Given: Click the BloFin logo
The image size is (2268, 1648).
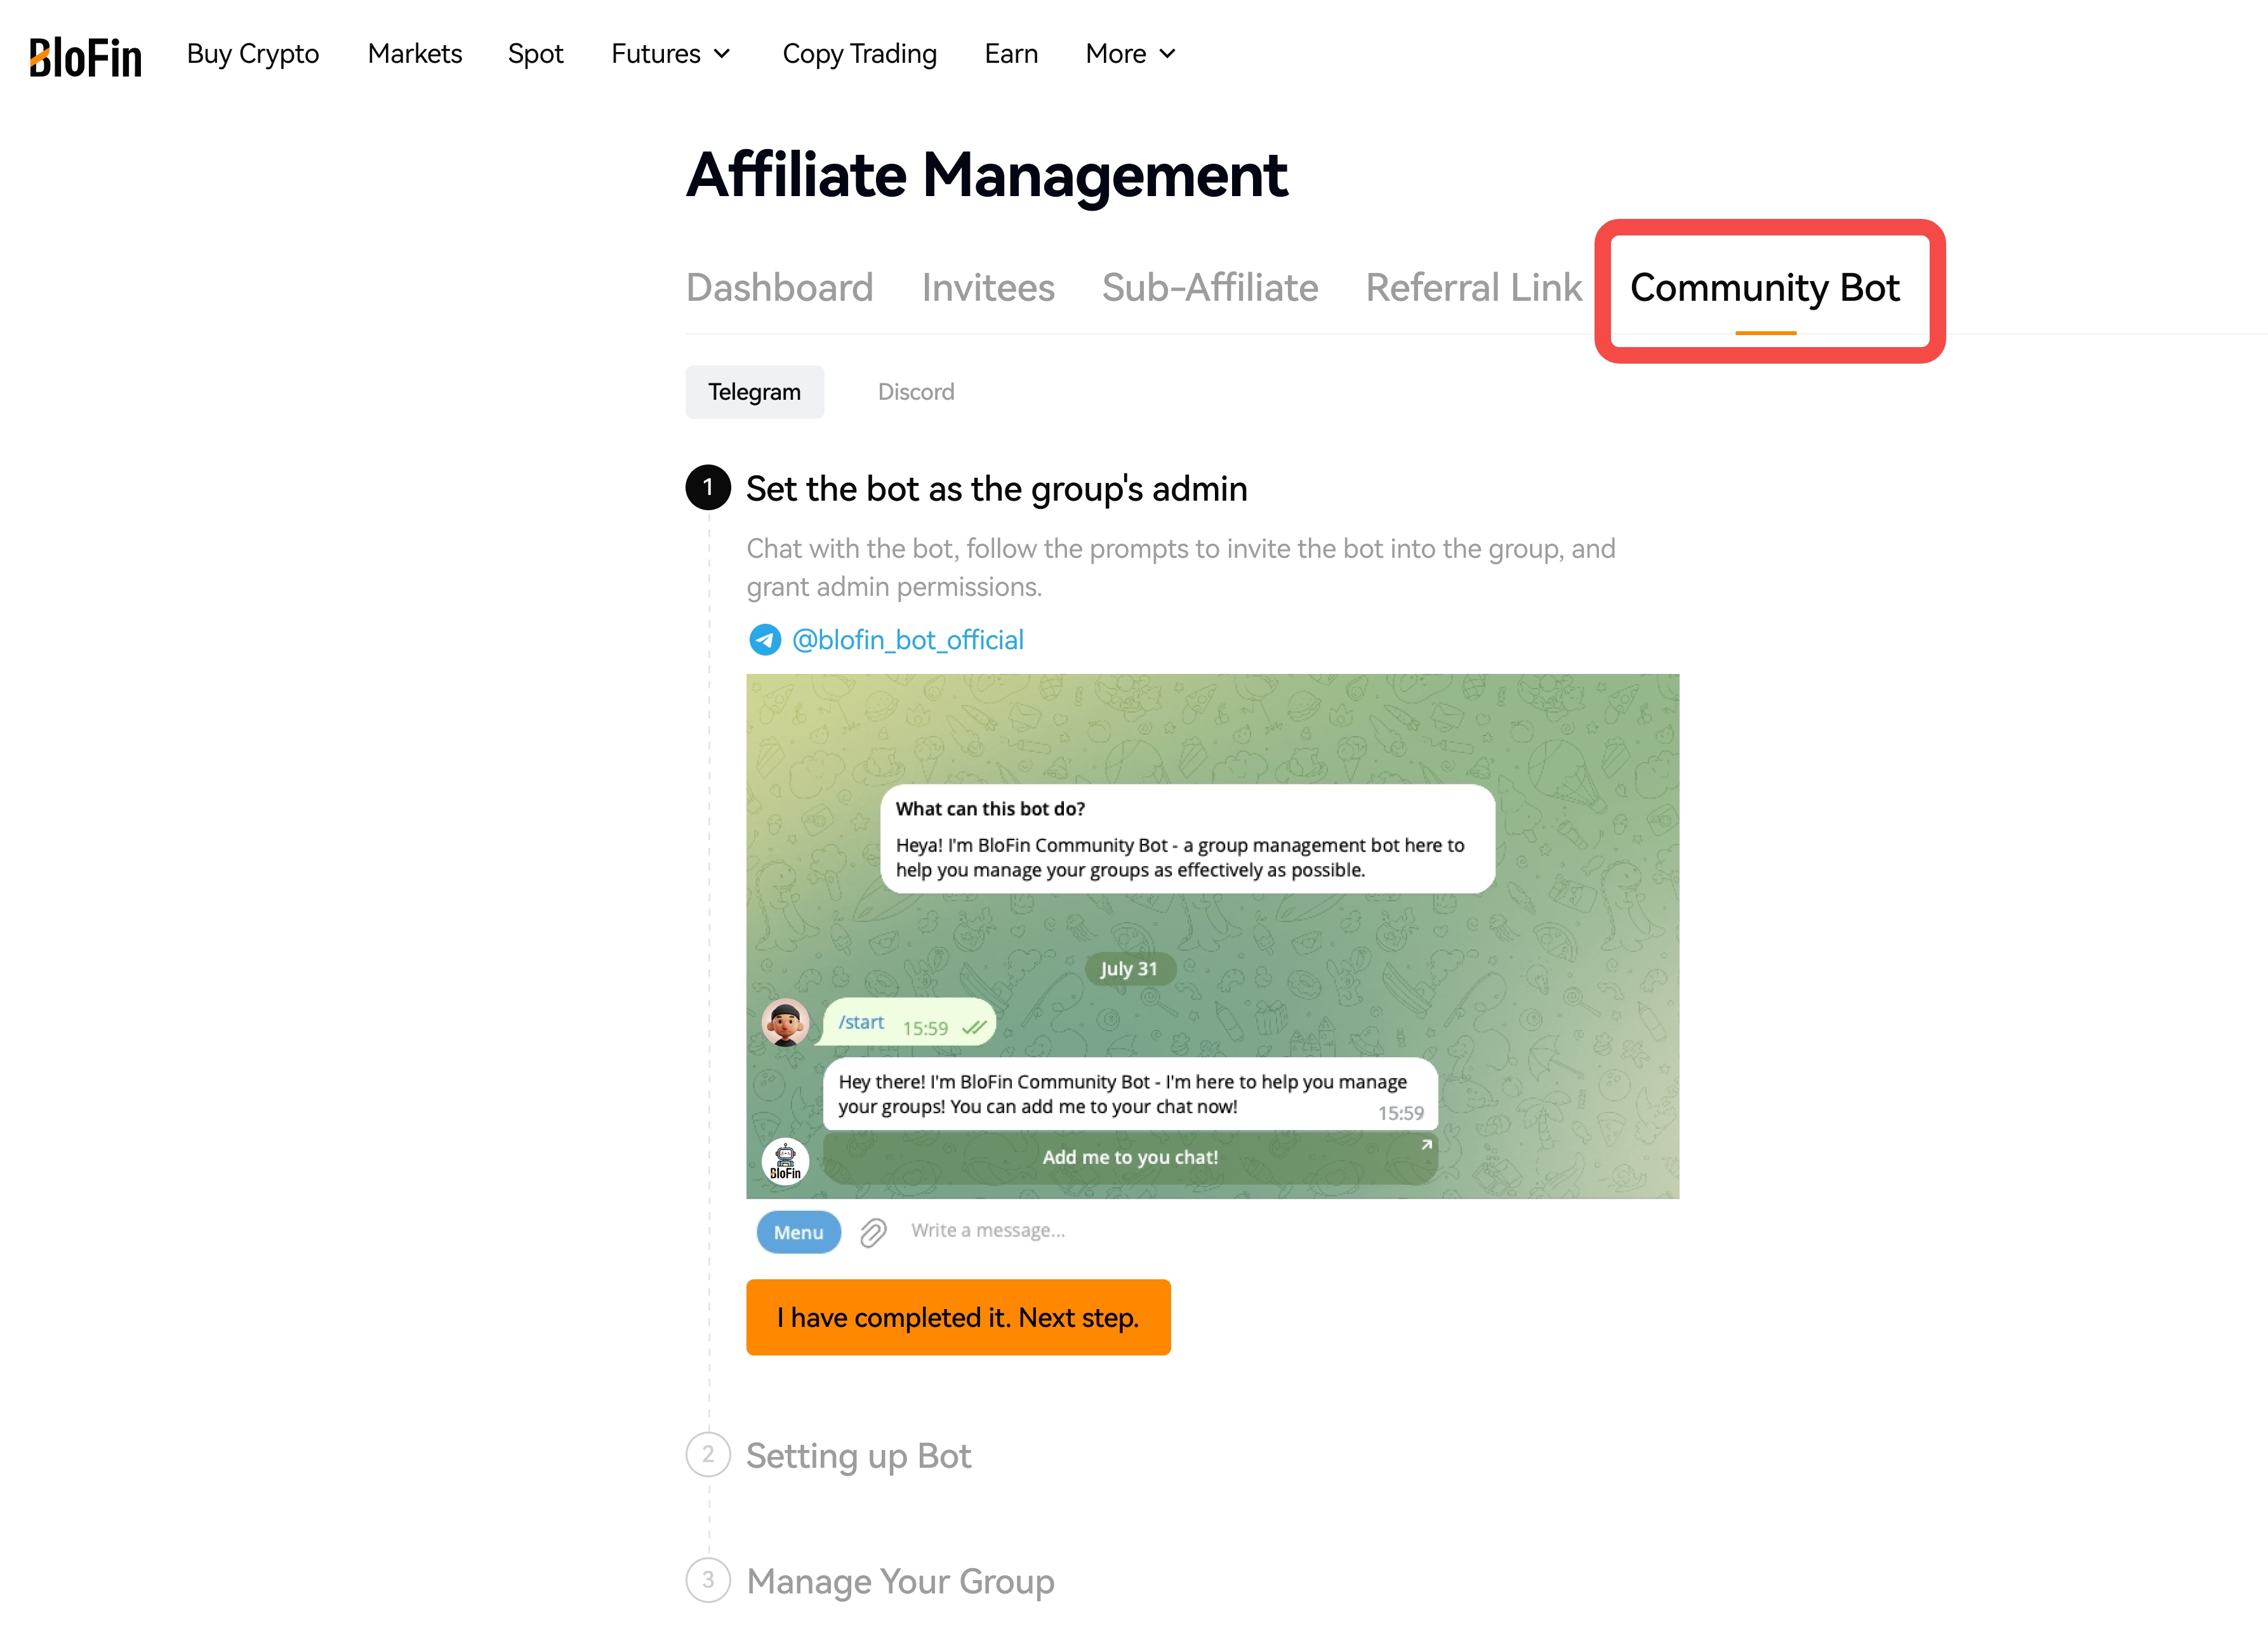Looking at the screenshot, I should point(85,57).
